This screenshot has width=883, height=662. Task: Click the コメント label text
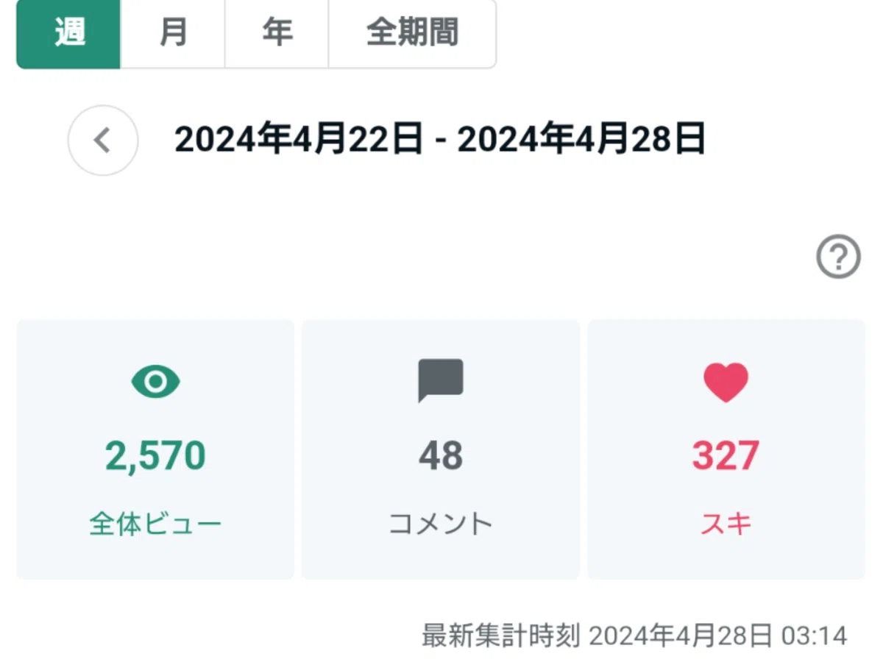click(441, 524)
